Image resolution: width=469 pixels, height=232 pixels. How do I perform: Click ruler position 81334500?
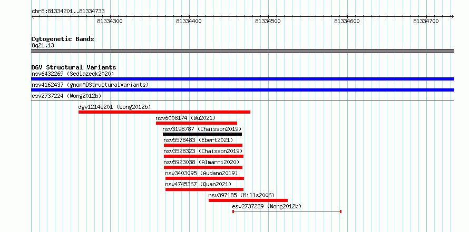(268, 21)
